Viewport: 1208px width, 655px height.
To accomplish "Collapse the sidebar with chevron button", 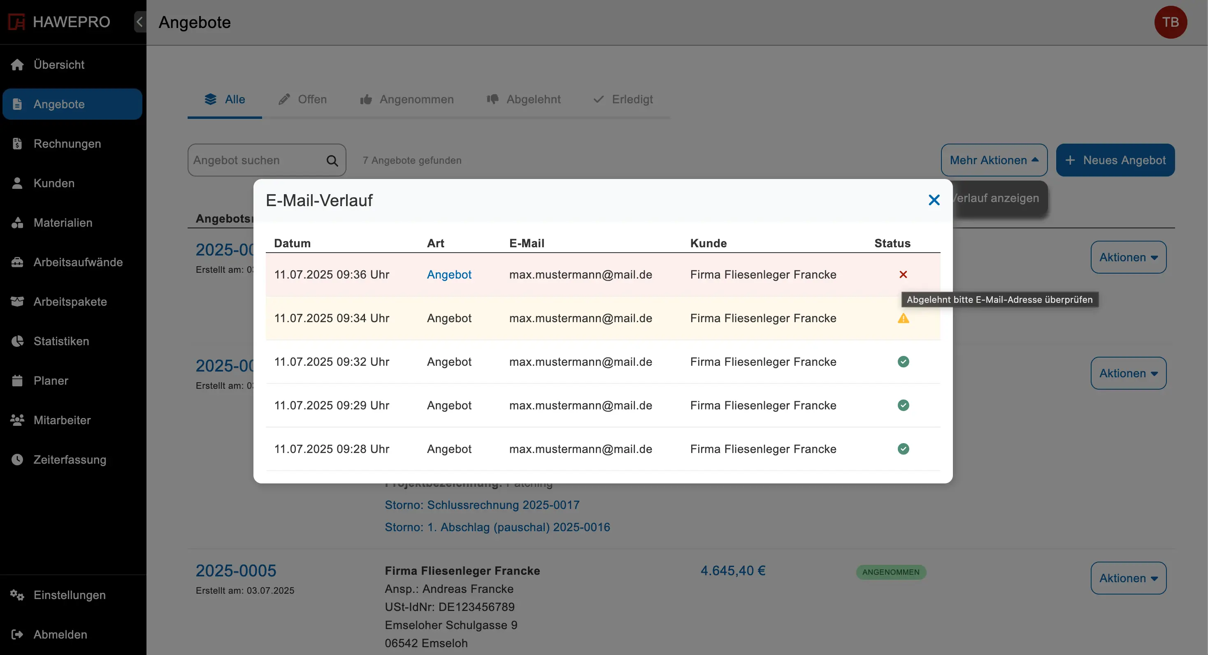I will pyautogui.click(x=140, y=22).
